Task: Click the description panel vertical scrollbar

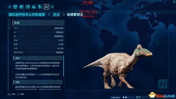Action: [x=64, y=66]
